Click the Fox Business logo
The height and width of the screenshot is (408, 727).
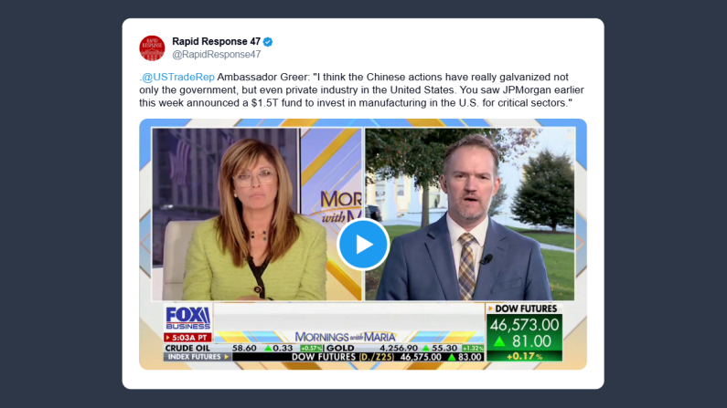tap(187, 319)
